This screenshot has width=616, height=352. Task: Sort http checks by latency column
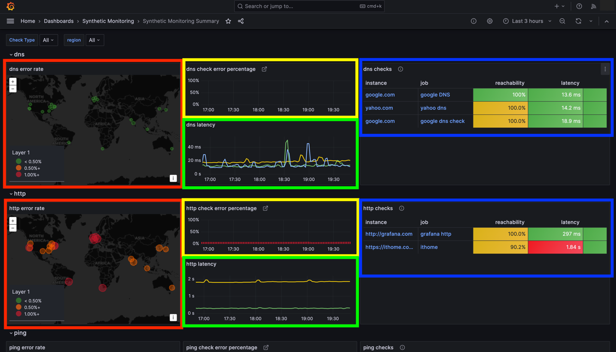click(x=570, y=222)
